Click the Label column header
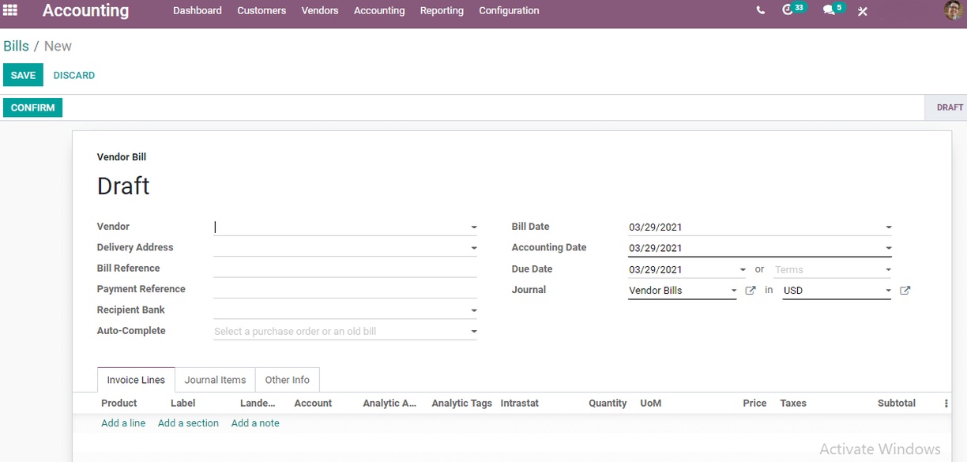This screenshot has height=462, width=967. (182, 403)
